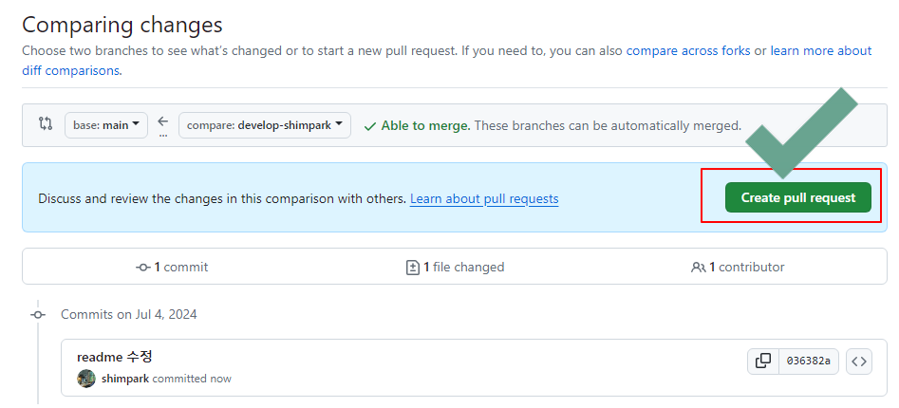
Task: Click commit hash 036382a
Action: coord(809,361)
